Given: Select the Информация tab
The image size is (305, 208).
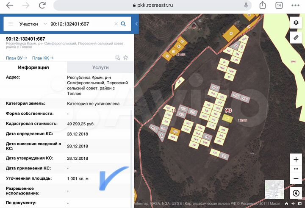Looking at the screenshot, I should (x=33, y=67).
